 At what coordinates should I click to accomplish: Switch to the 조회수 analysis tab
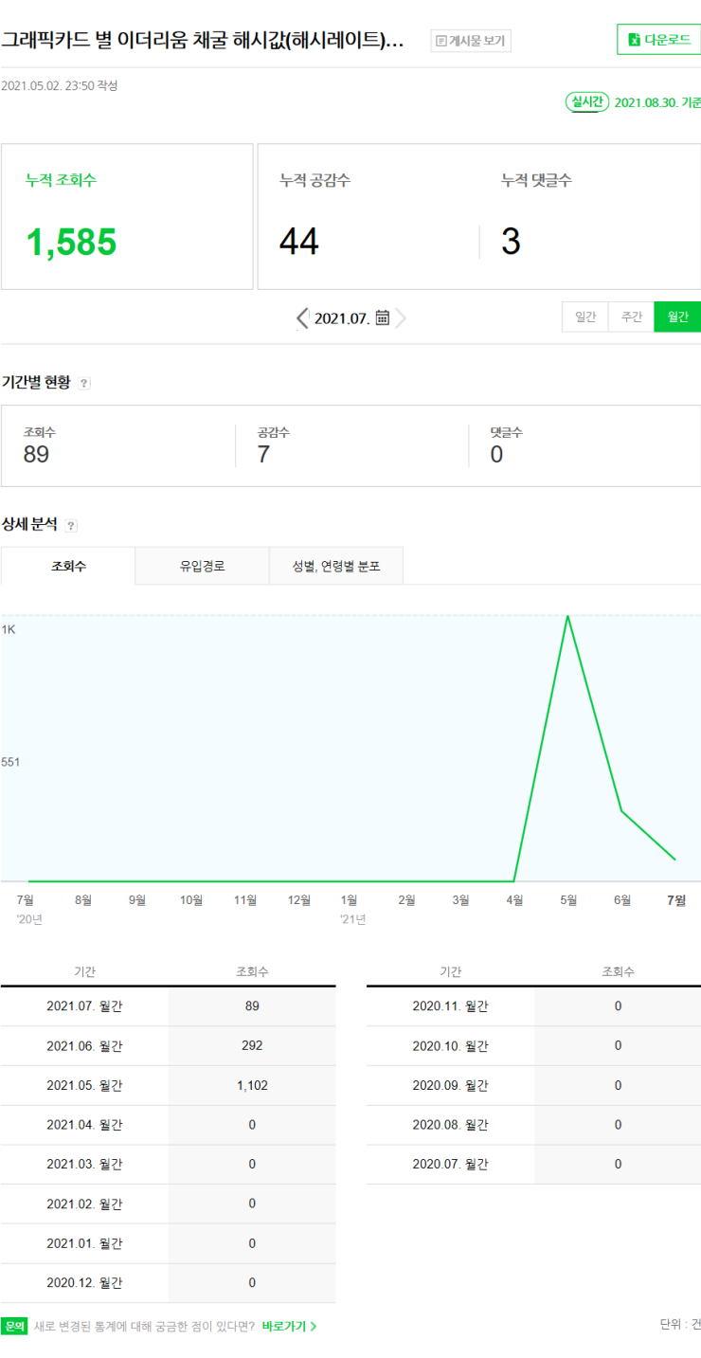68,566
